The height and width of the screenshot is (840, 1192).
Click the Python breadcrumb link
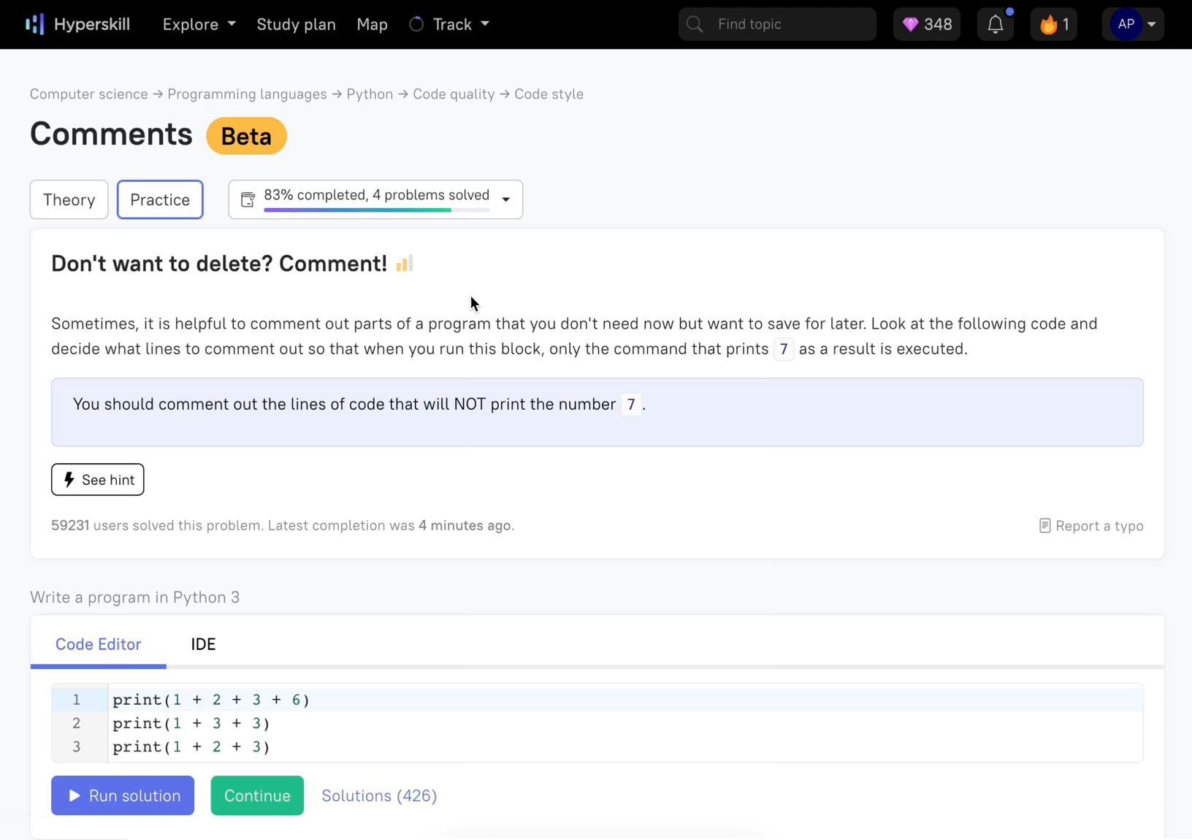coord(369,94)
